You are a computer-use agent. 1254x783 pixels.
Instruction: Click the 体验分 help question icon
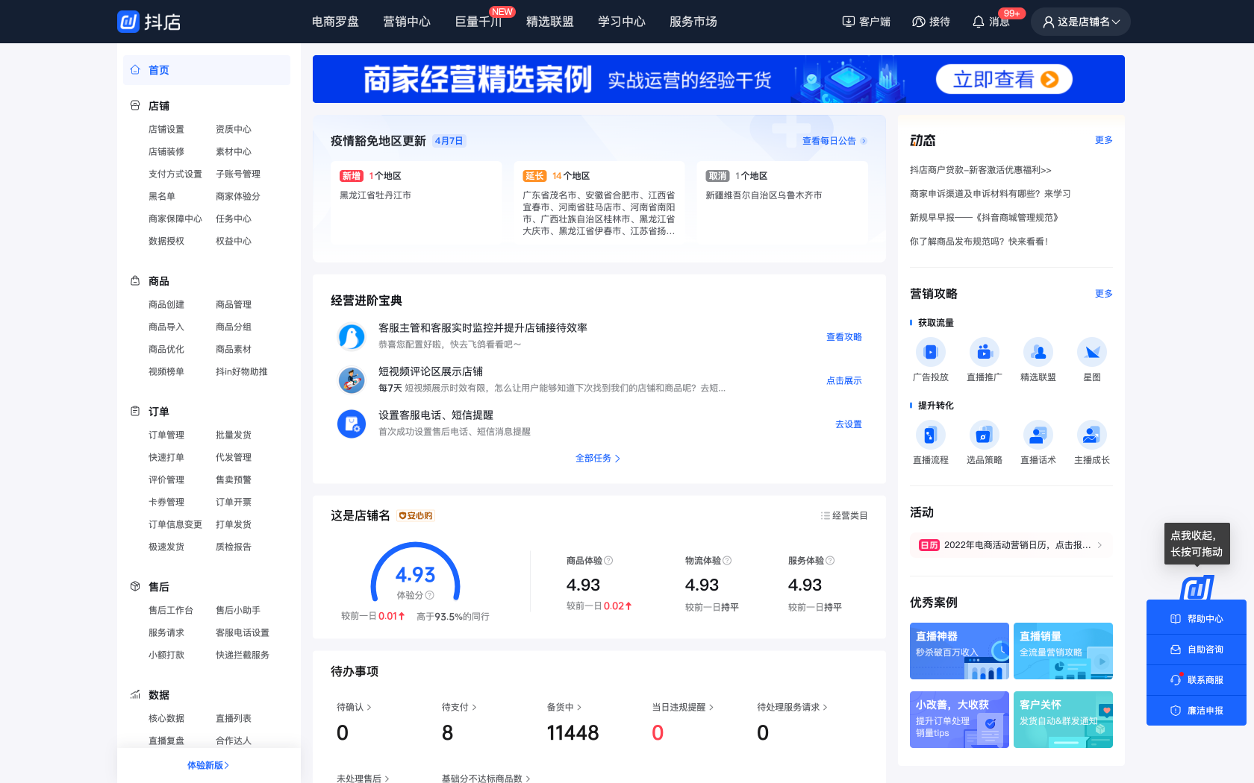429,595
